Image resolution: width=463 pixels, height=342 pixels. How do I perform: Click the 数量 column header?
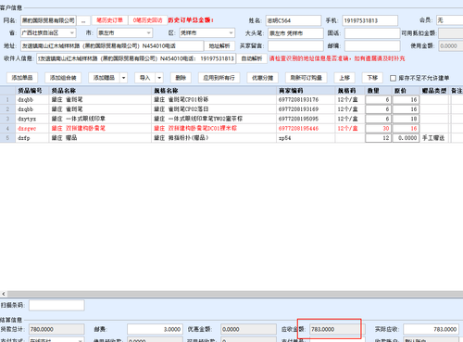click(379, 91)
